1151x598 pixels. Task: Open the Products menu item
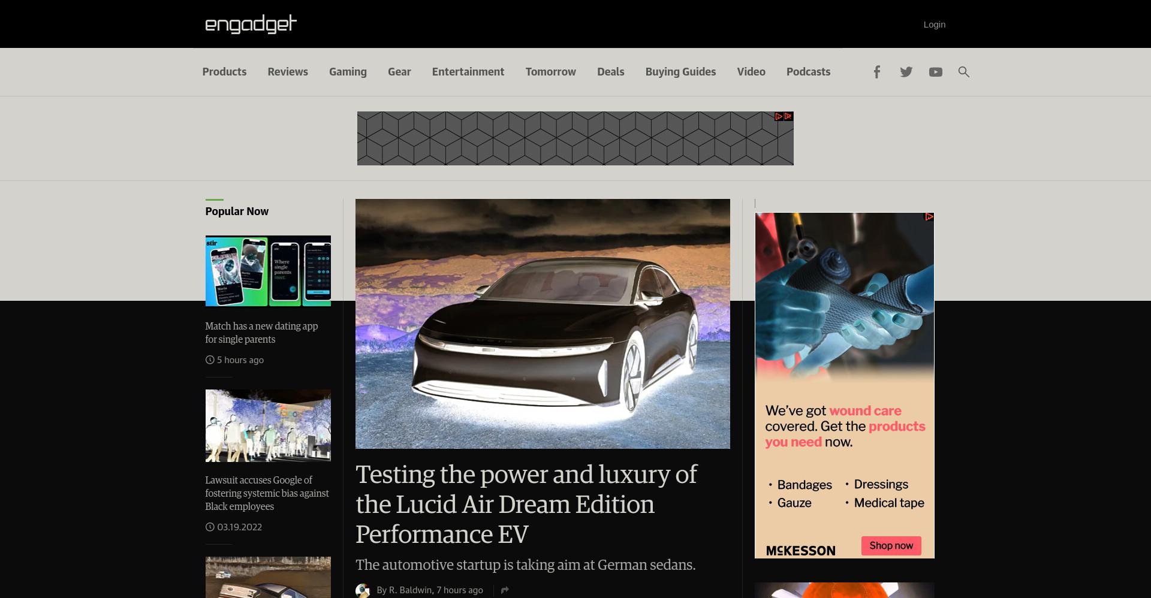click(224, 72)
